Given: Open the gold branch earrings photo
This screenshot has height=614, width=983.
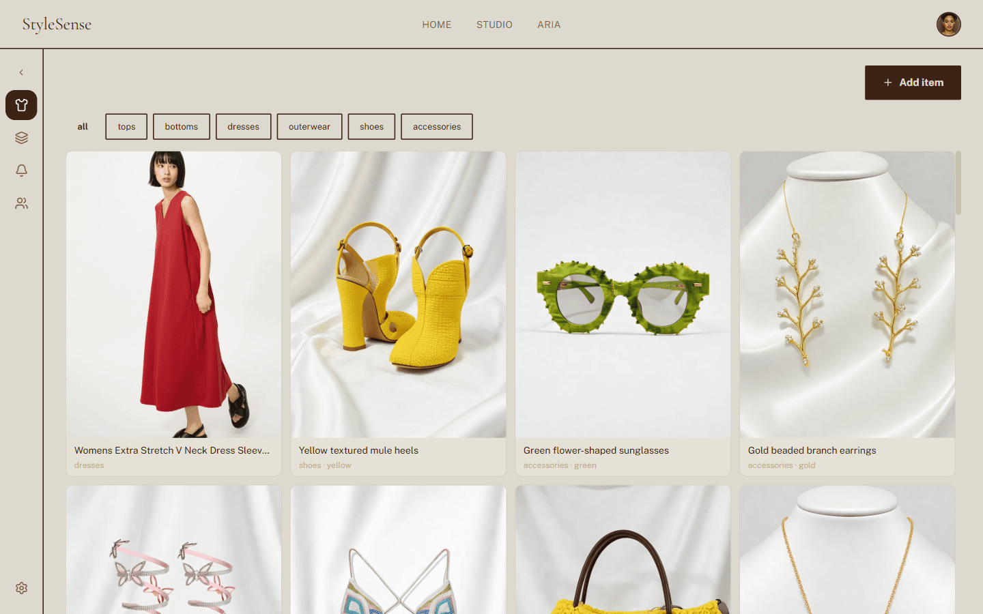Looking at the screenshot, I should click(x=847, y=295).
